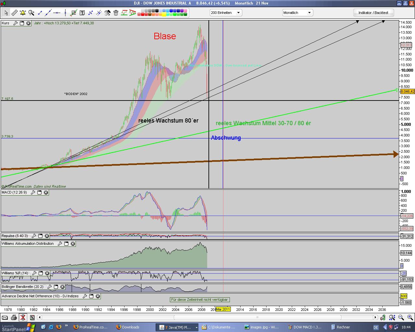Open Williams Akkumulation Distribution wrench settings
The image size is (415, 332).
pos(60,244)
